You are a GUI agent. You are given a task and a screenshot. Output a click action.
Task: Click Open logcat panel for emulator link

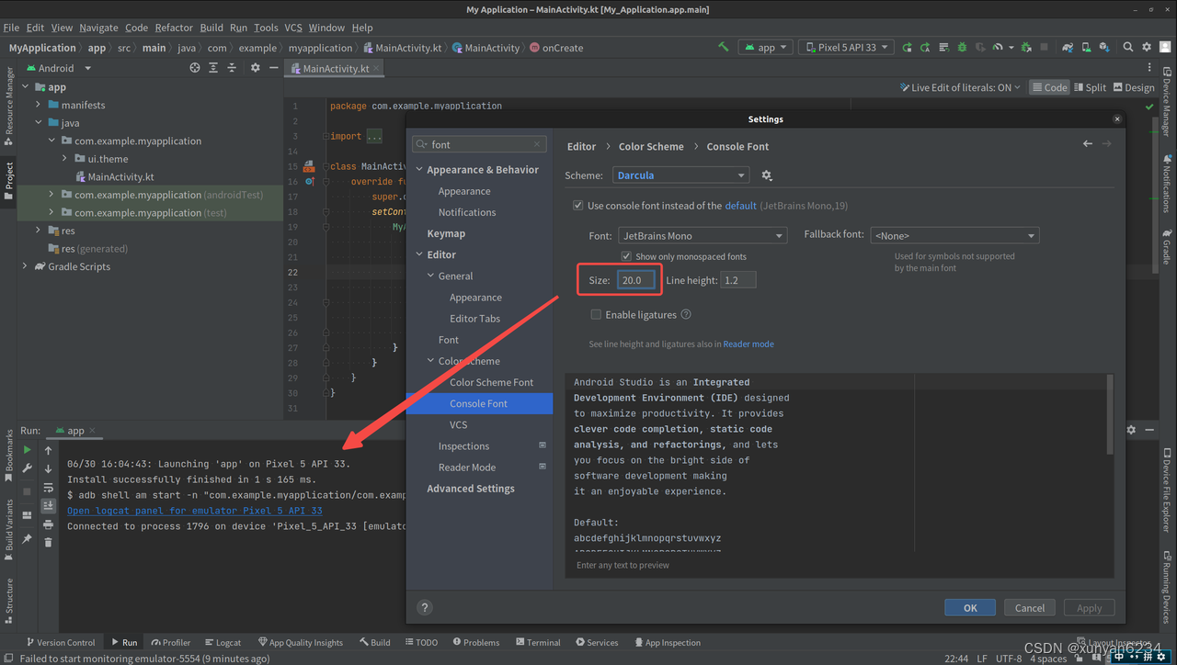point(195,511)
